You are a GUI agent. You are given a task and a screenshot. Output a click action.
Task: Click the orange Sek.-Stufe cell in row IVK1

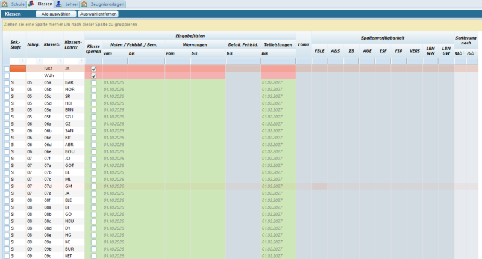(x=18, y=69)
